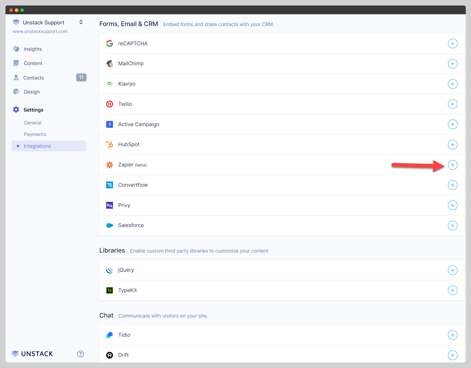
Task: Open Contacts via the person icon
Action: [16, 78]
